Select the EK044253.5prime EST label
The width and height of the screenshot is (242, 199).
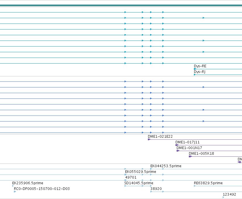pyautogui.click(x=166, y=166)
